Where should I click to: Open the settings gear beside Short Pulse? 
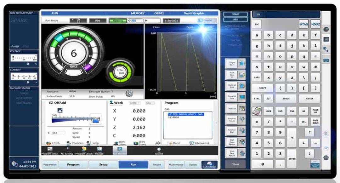(129, 94)
